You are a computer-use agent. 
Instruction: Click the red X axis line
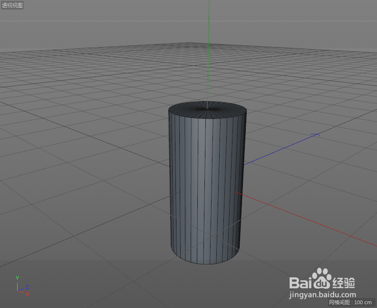pos(305,219)
